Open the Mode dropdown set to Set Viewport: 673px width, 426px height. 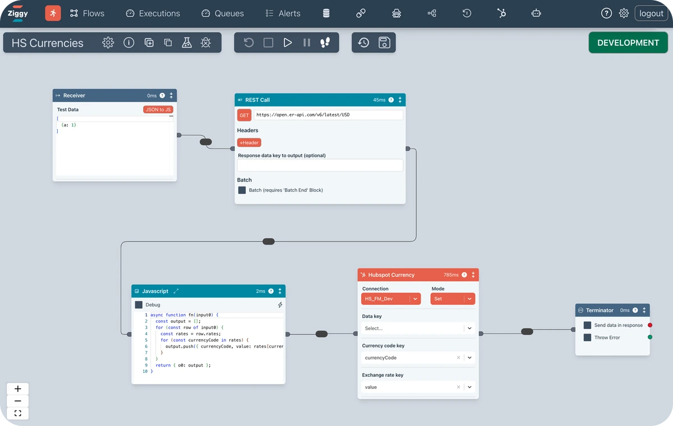[453, 299]
